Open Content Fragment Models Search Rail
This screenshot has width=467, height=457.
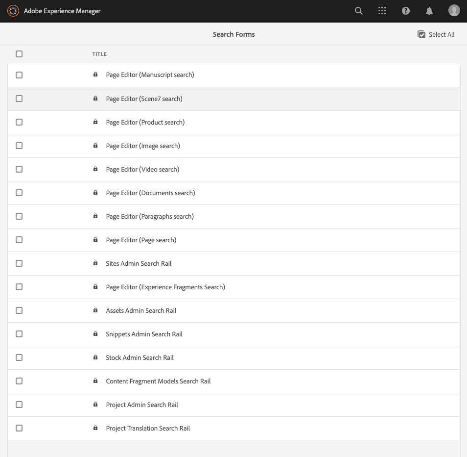click(x=158, y=381)
